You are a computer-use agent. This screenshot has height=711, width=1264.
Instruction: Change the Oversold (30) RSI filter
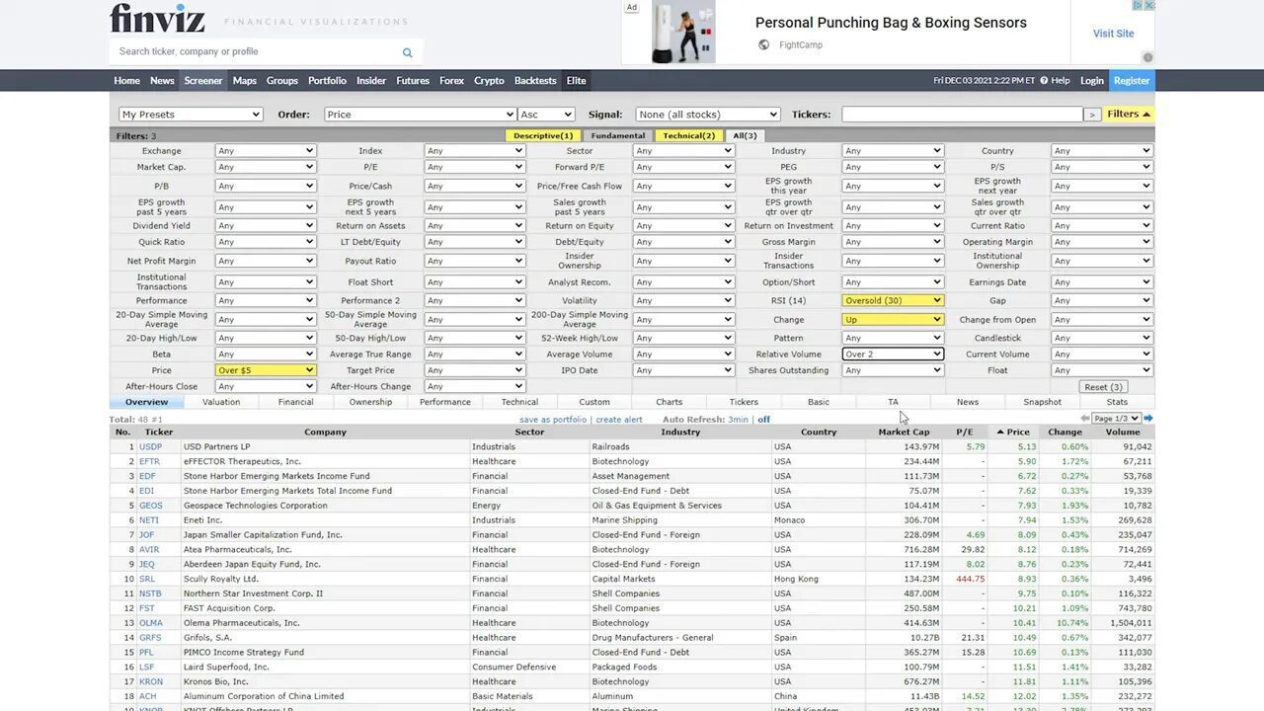[x=892, y=299]
